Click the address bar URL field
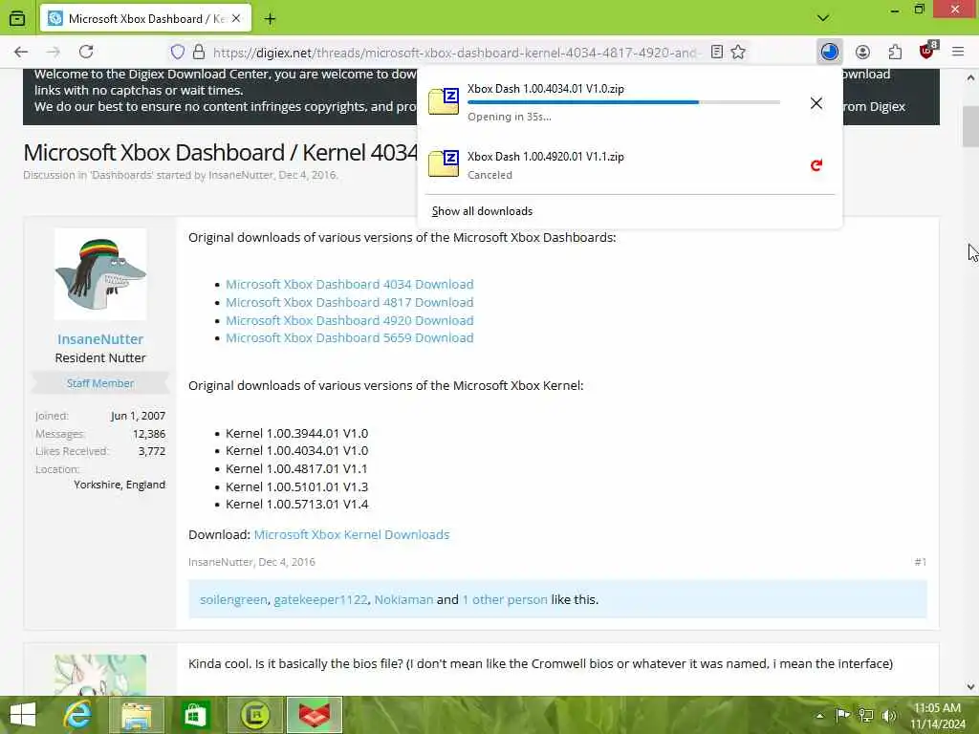 454,53
